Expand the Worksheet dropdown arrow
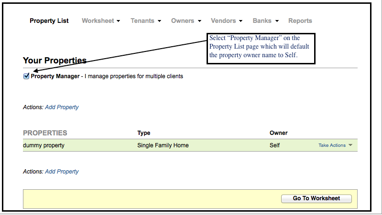382x215 pixels. (119, 21)
